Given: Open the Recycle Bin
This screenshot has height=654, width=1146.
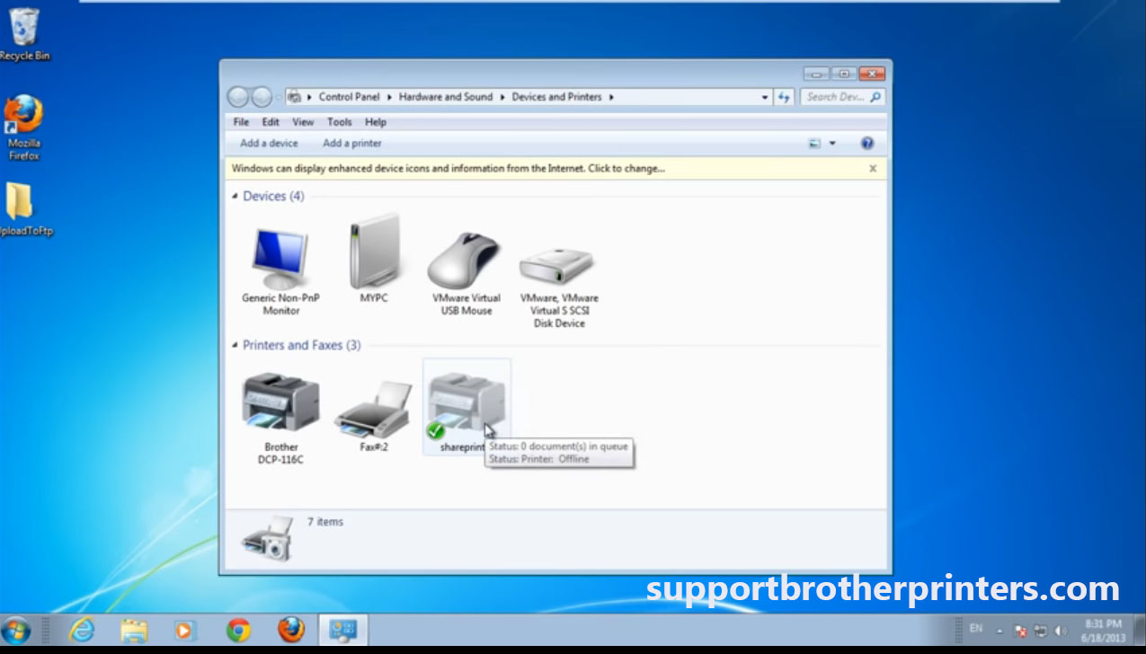Looking at the screenshot, I should (x=24, y=27).
